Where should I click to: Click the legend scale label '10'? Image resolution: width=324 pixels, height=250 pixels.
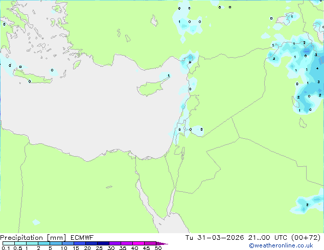(x=64, y=248)
